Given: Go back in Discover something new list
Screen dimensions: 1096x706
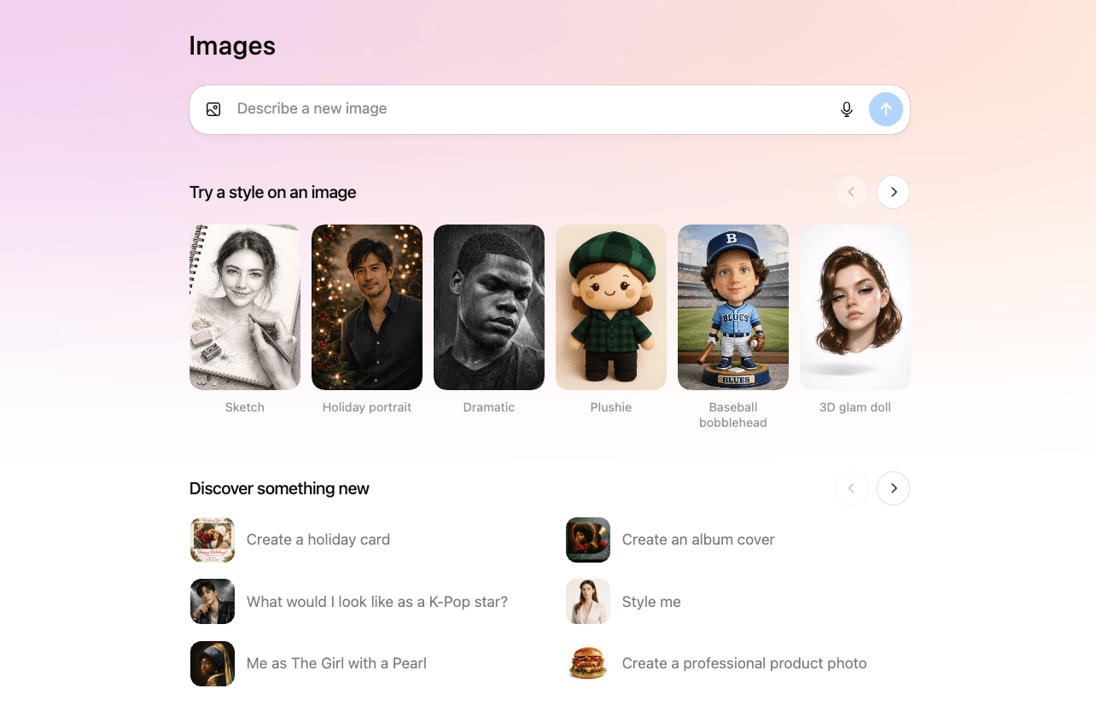Looking at the screenshot, I should click(851, 488).
